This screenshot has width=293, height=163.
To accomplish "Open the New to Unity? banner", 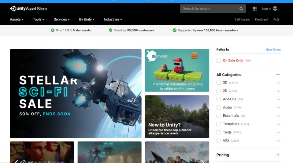I will tap(177, 116).
